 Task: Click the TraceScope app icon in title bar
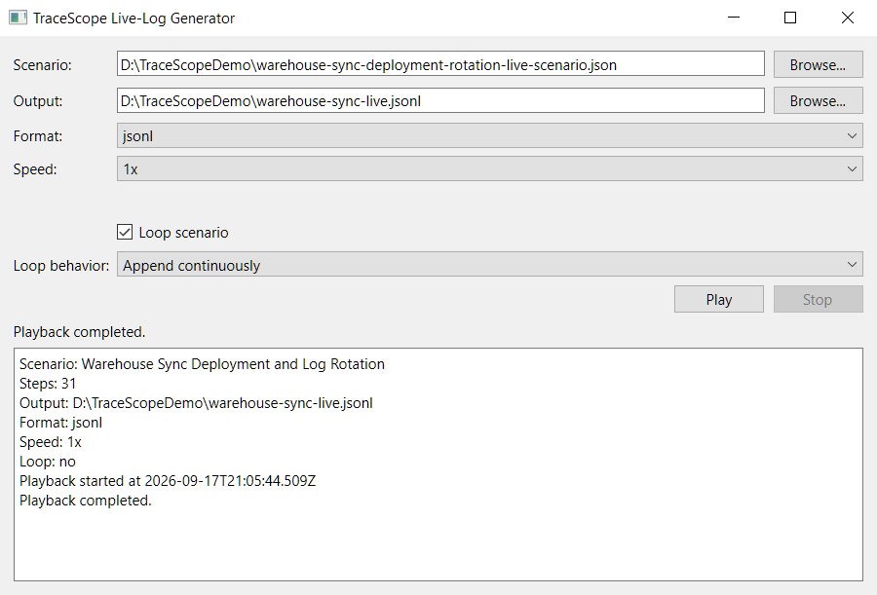[x=18, y=18]
